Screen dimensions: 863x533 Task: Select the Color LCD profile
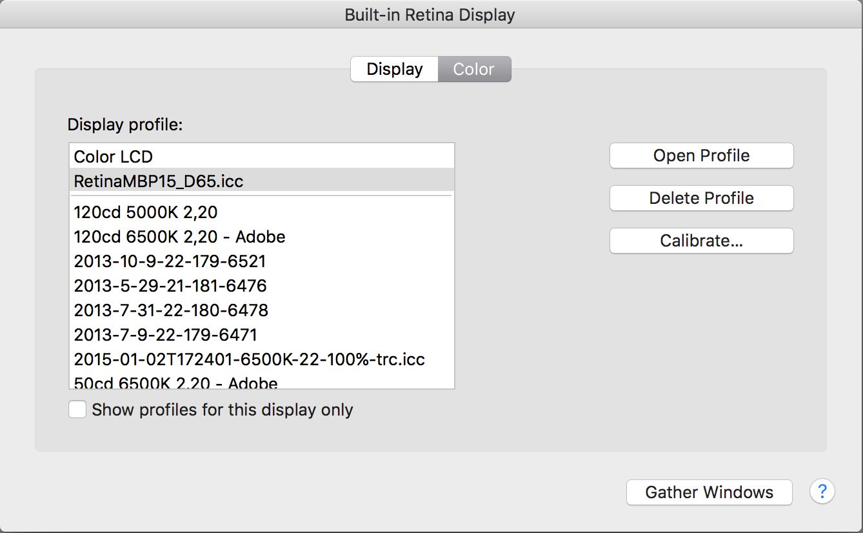coord(114,156)
